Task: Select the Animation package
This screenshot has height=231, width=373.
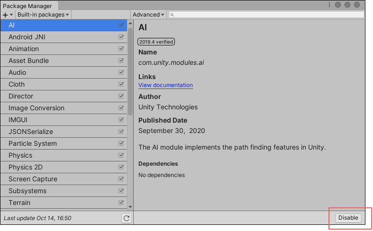Action: [x=64, y=49]
